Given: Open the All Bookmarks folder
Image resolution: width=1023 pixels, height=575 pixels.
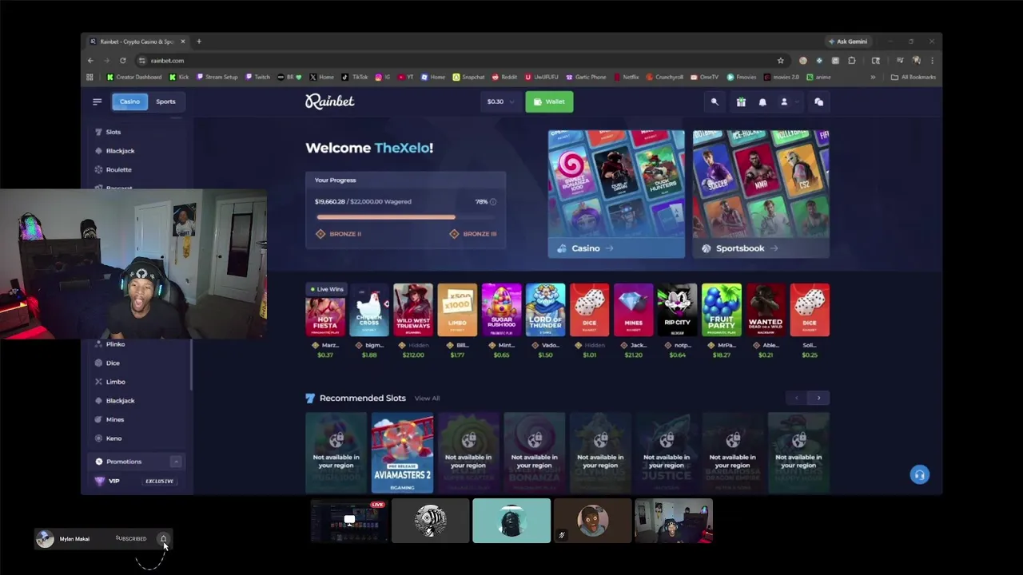Looking at the screenshot, I should click(913, 77).
